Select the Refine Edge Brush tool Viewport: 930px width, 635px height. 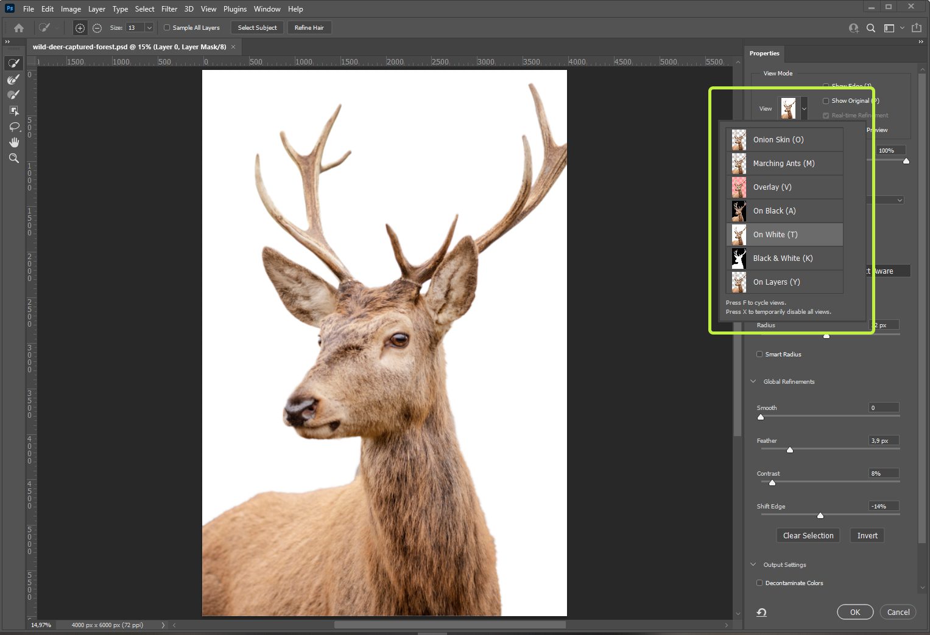pos(13,79)
